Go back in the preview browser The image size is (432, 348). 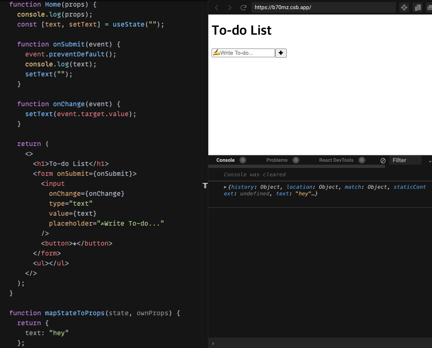click(x=217, y=8)
